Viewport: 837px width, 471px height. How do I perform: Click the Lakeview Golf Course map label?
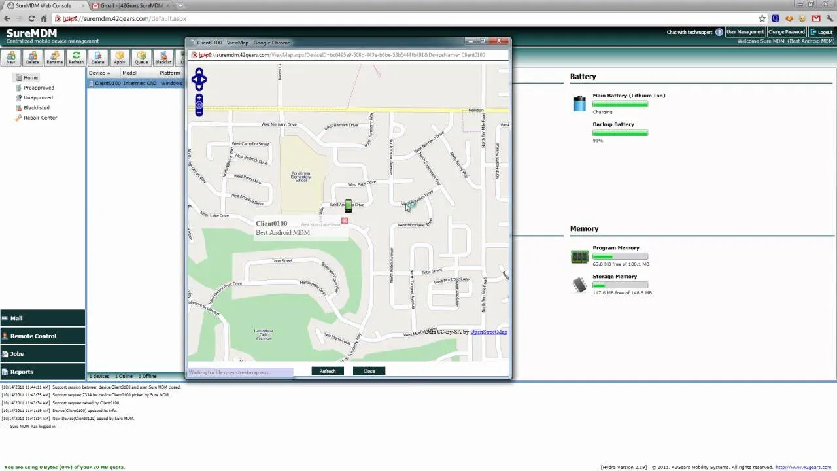pyautogui.click(x=263, y=335)
